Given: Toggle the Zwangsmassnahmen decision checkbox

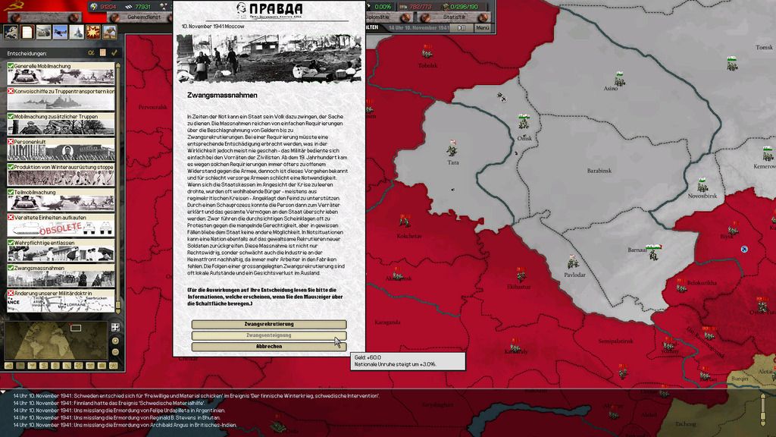Looking at the screenshot, I should (11, 268).
